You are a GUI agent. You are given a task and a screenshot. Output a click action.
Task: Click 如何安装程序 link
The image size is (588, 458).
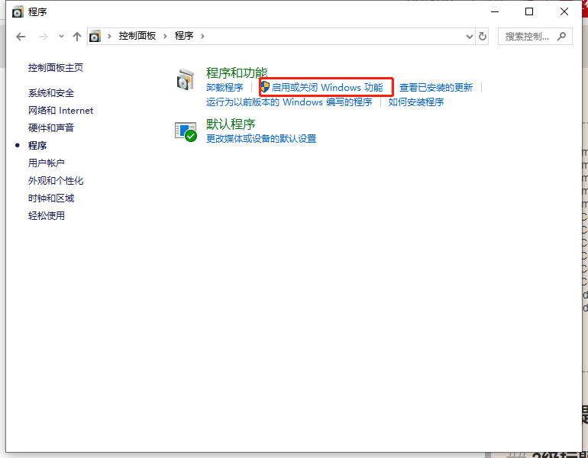click(x=416, y=102)
